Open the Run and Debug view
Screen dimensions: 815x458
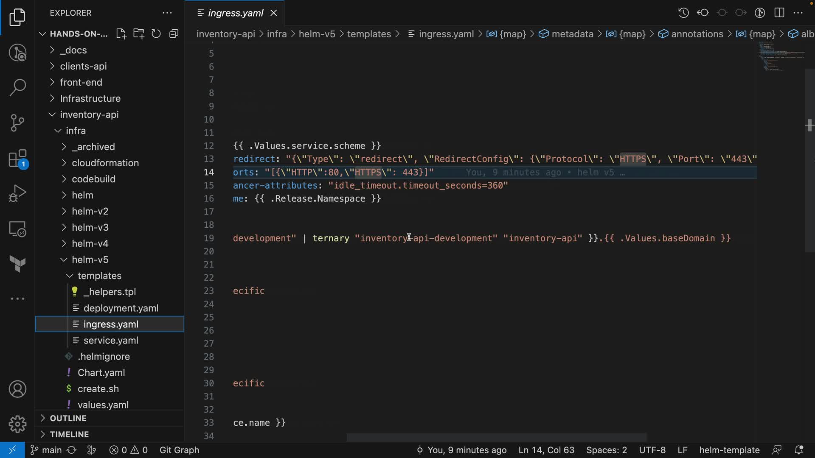click(x=17, y=193)
